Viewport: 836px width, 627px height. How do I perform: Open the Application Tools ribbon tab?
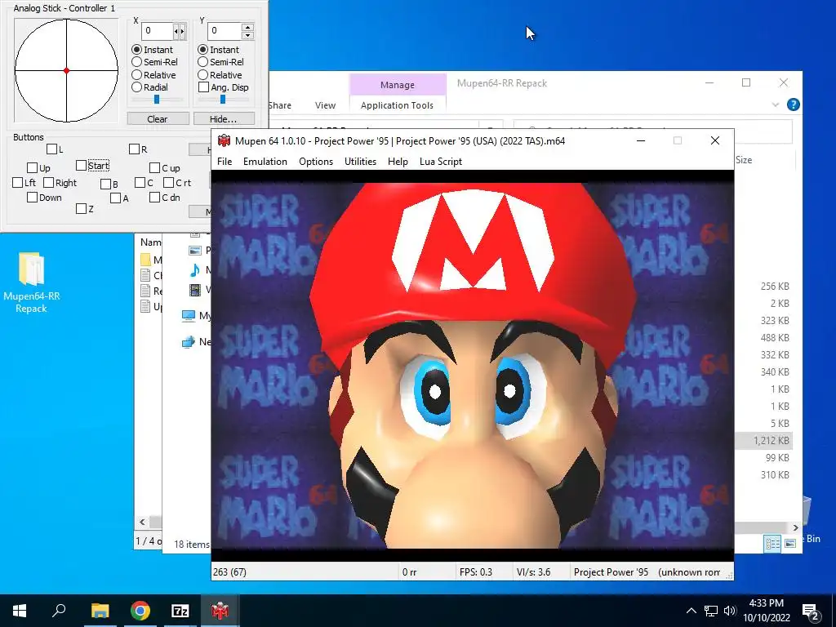click(398, 105)
